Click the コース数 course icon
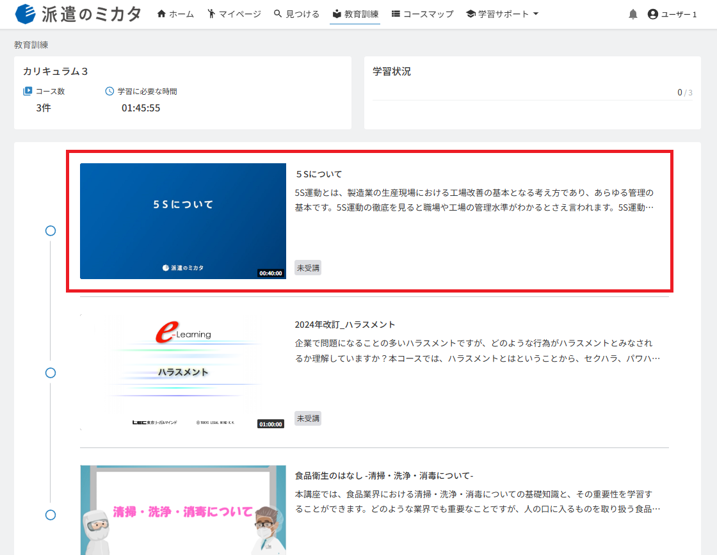This screenshot has height=555, width=717. pos(28,91)
